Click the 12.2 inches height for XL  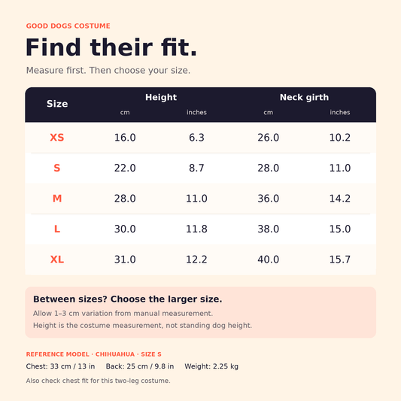[196, 260]
